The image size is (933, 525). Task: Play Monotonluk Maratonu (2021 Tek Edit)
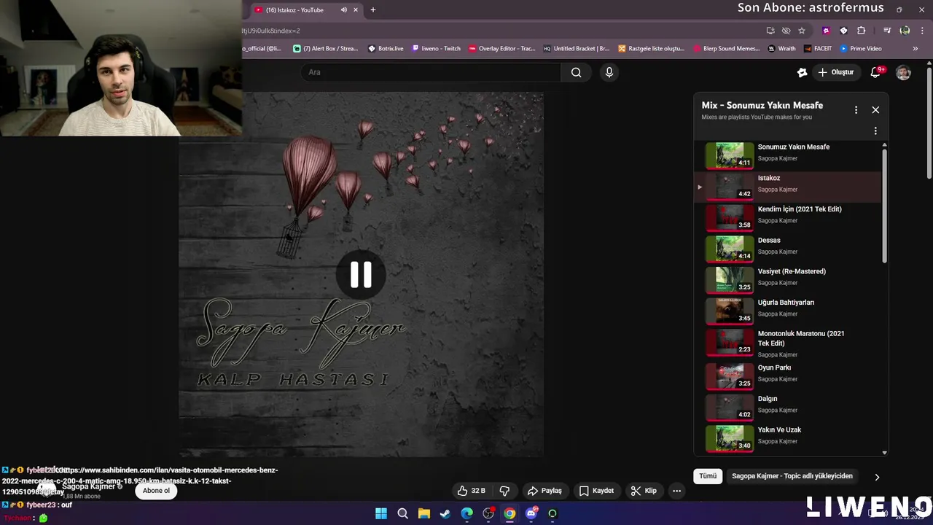click(x=789, y=343)
